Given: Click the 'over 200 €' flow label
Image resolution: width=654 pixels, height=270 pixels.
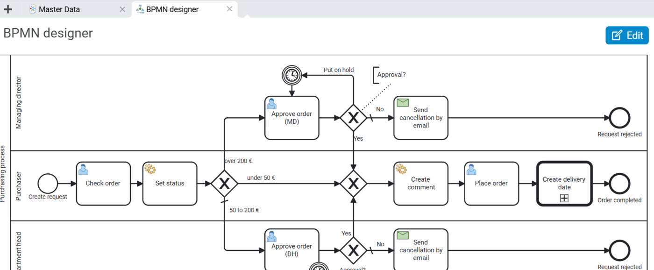Looking at the screenshot, I should tap(238, 161).
